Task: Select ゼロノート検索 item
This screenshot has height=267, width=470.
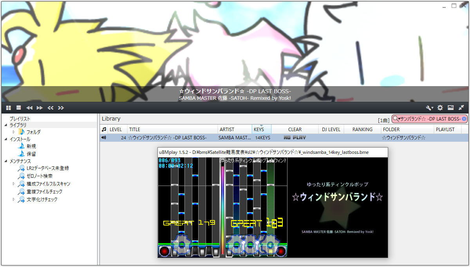Action: click(40, 176)
